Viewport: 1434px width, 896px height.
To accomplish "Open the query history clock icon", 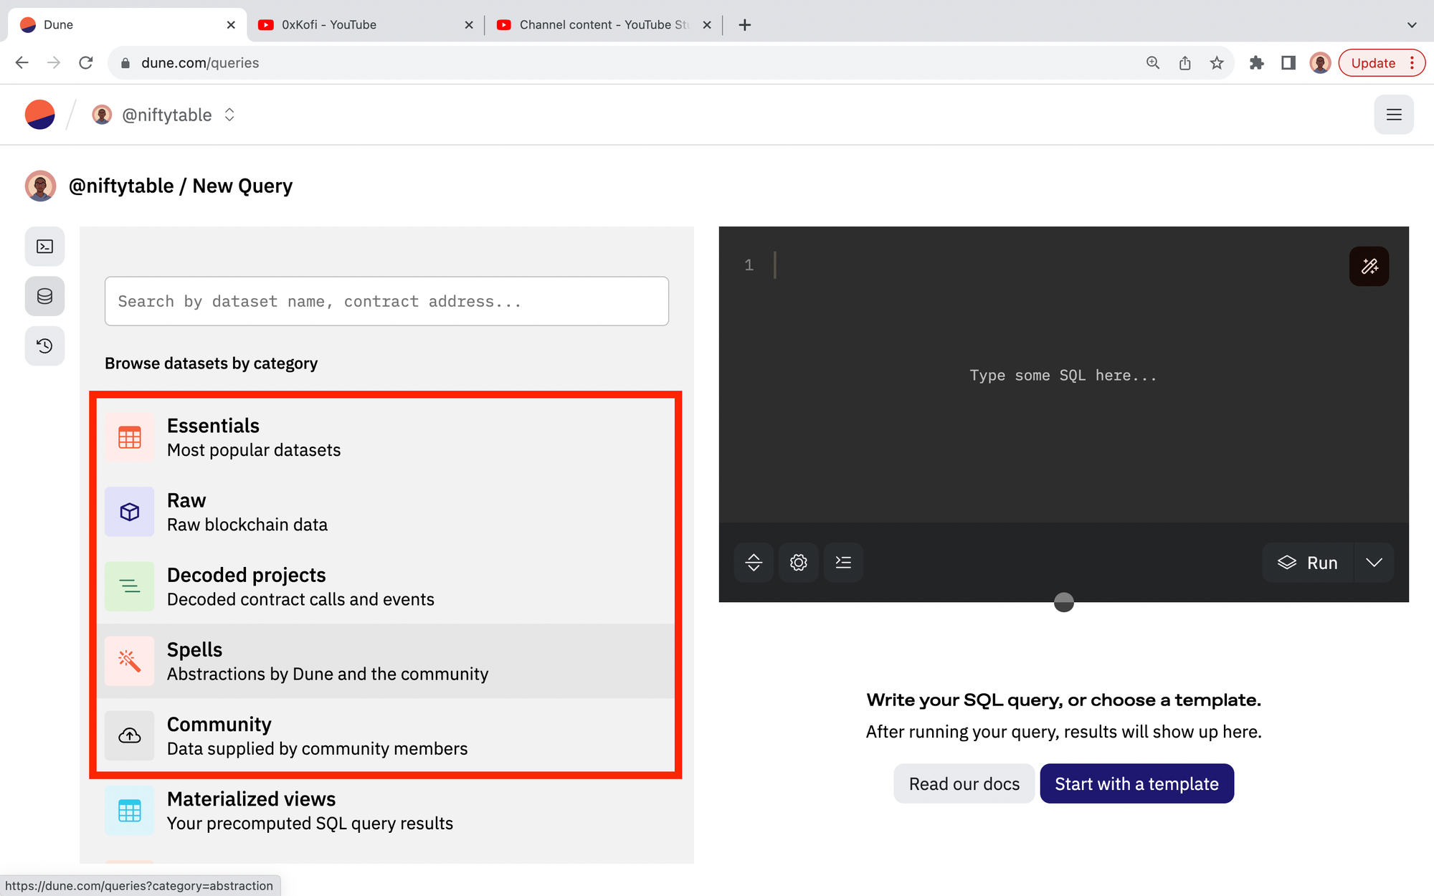I will coord(44,346).
